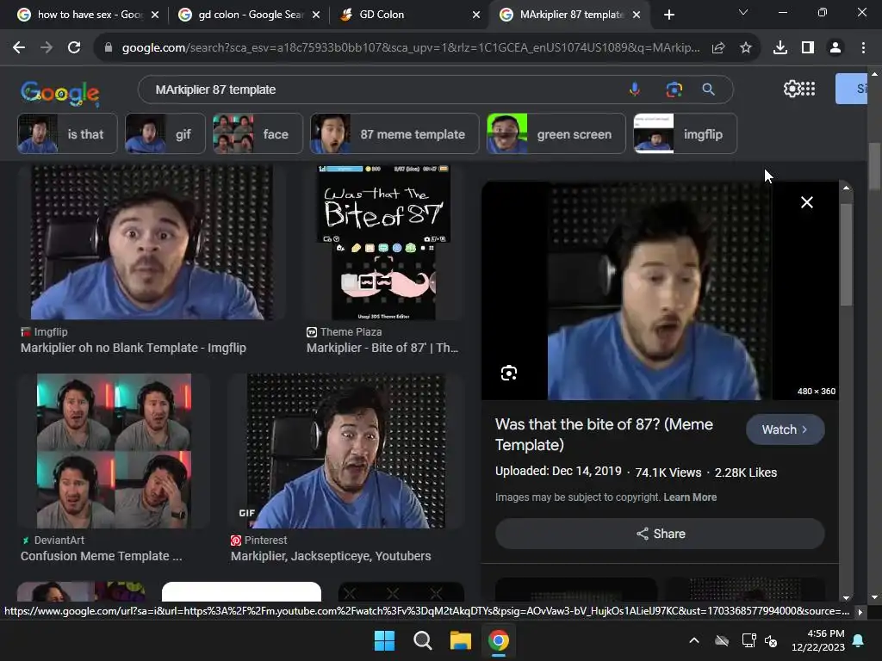Click the Share button
This screenshot has height=661, width=882.
[x=660, y=534]
